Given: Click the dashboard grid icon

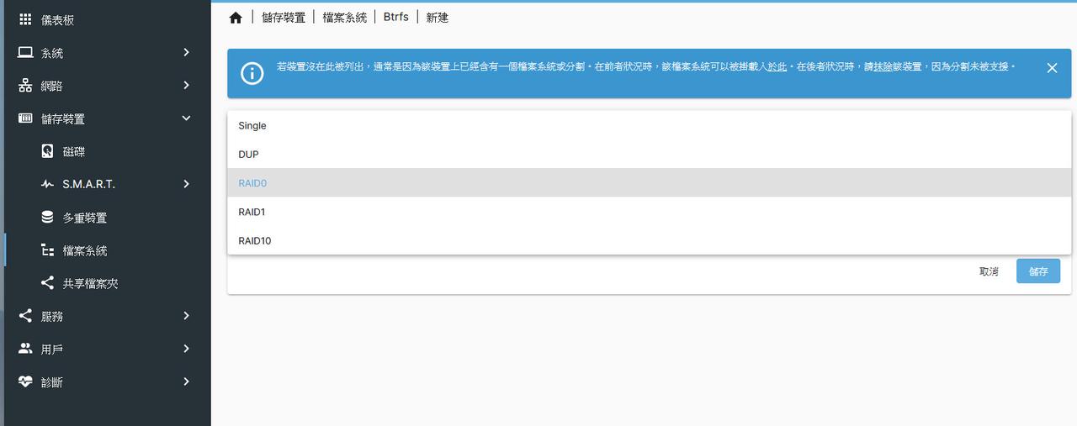Looking at the screenshot, I should point(25,18).
